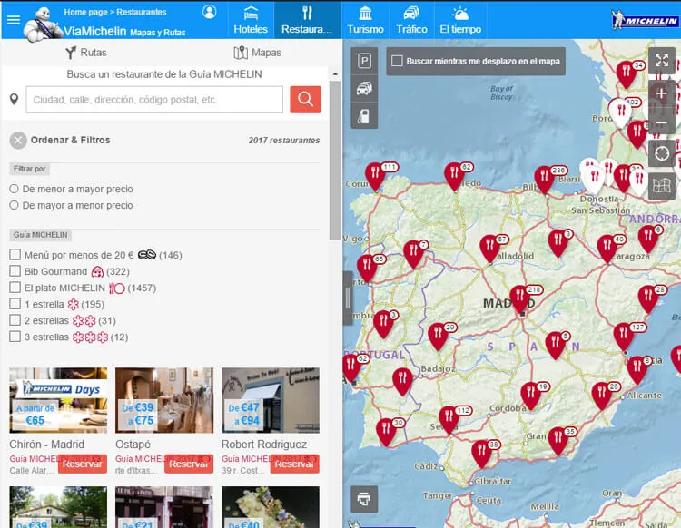Viewport: 681px width, 528px height.
Task: Open the Coruña cluster with 111 restaurants
Action: click(375, 176)
